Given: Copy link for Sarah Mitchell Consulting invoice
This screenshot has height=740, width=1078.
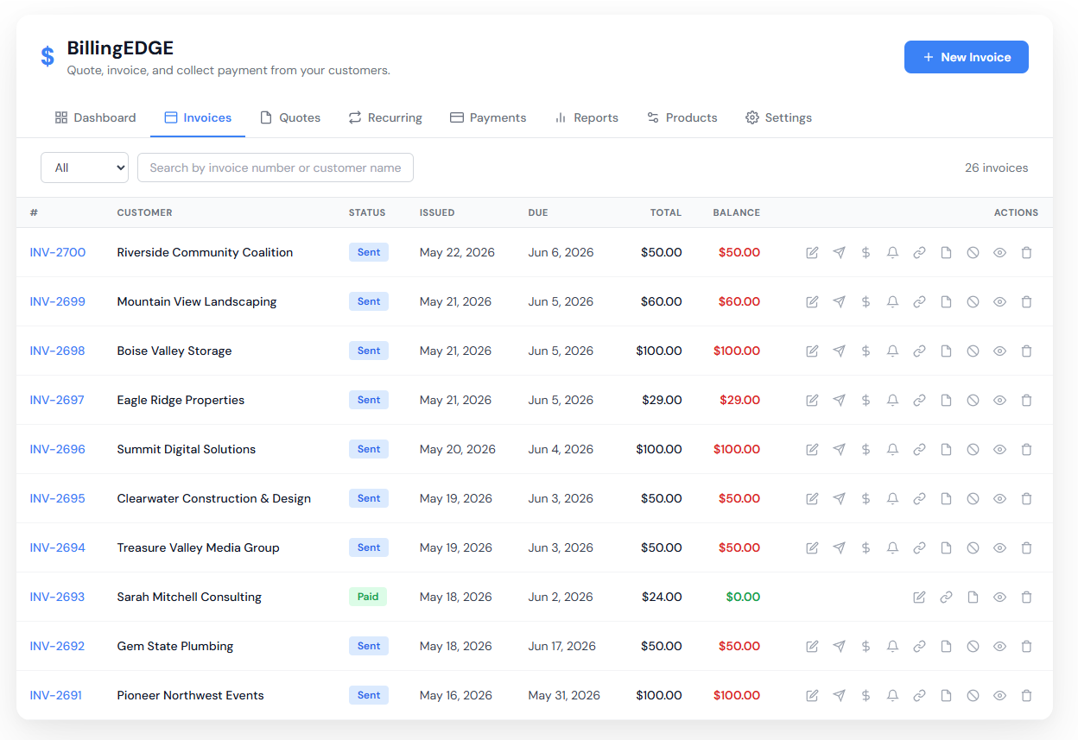Looking at the screenshot, I should pyautogui.click(x=946, y=598).
